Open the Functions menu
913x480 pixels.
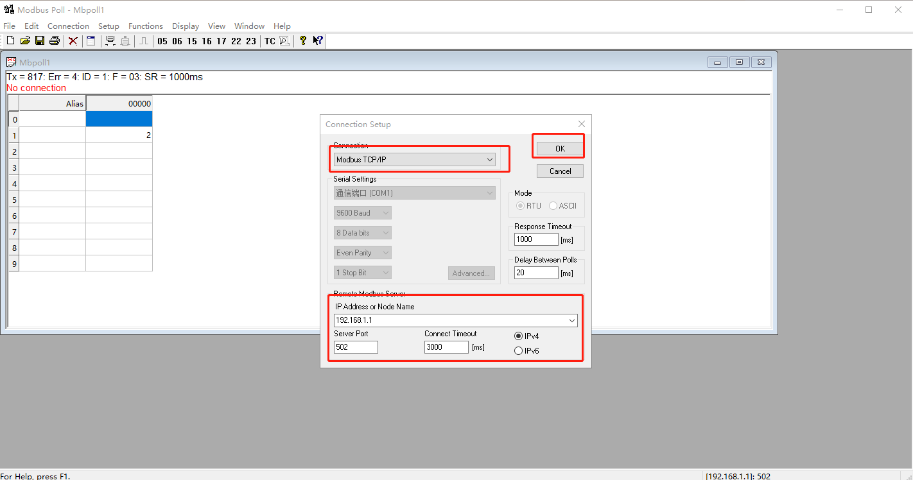[146, 26]
